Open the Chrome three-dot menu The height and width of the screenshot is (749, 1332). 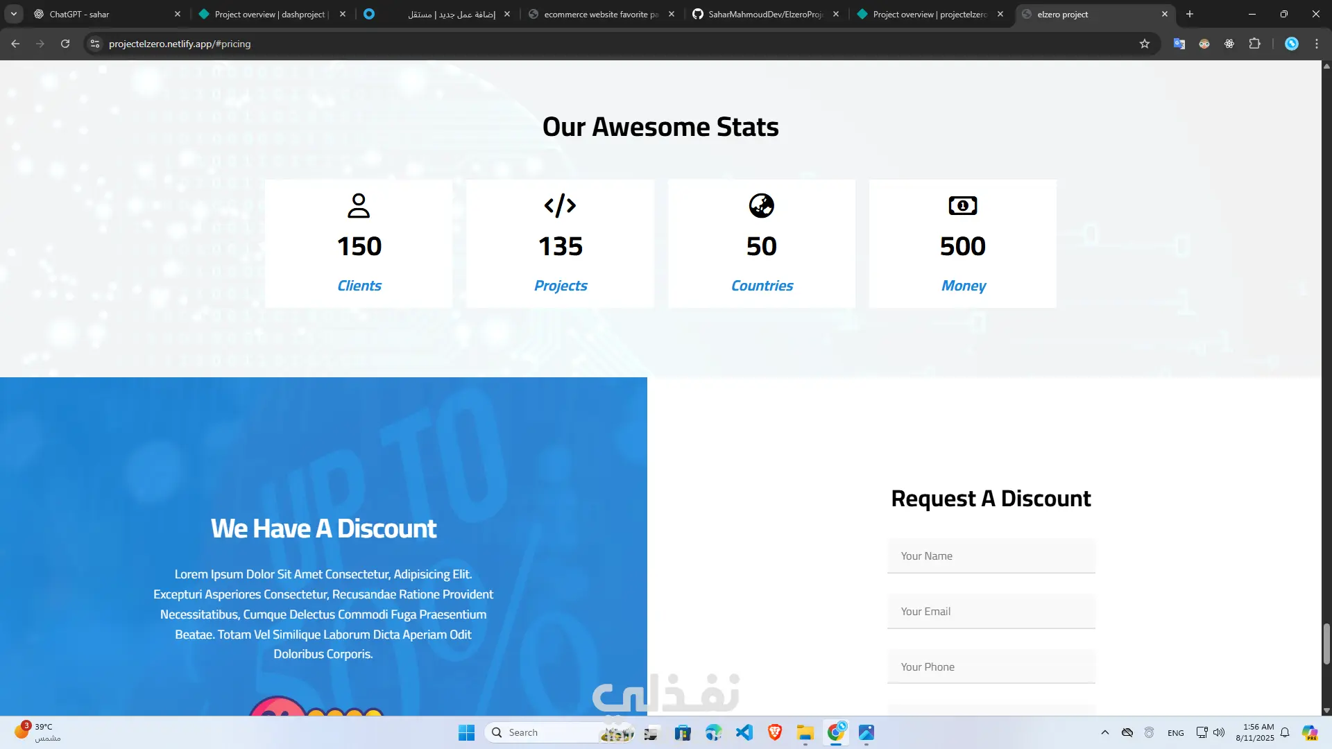click(1317, 44)
